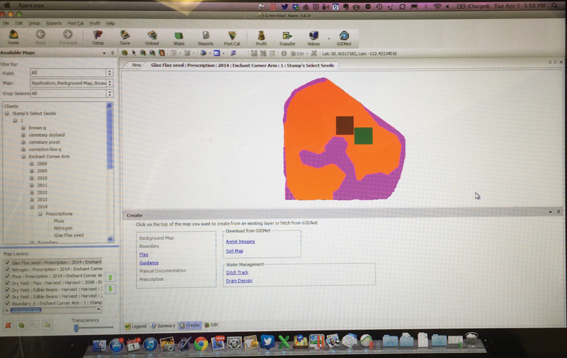Open iTunes in the Dock
The image size is (567, 358).
pos(150,344)
